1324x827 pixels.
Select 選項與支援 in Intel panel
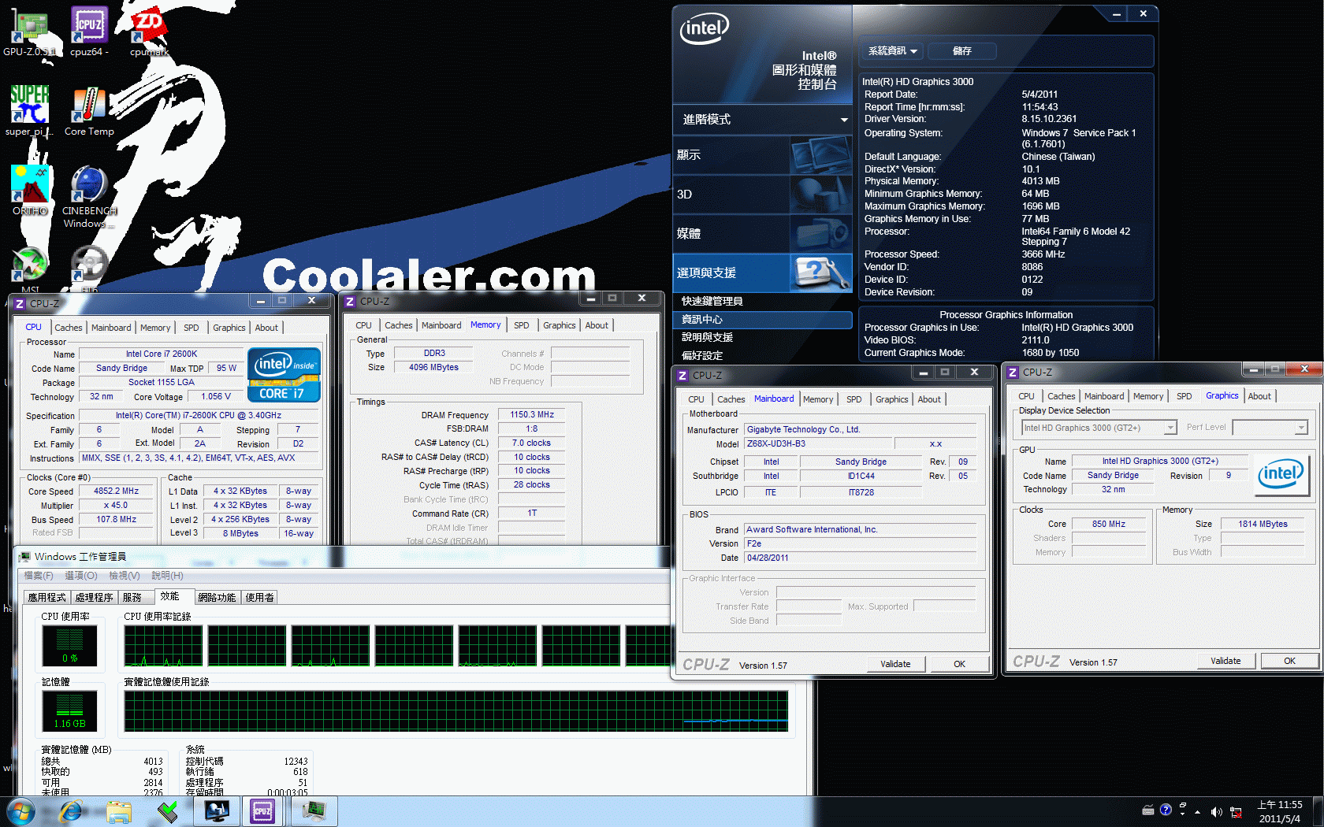coord(762,273)
